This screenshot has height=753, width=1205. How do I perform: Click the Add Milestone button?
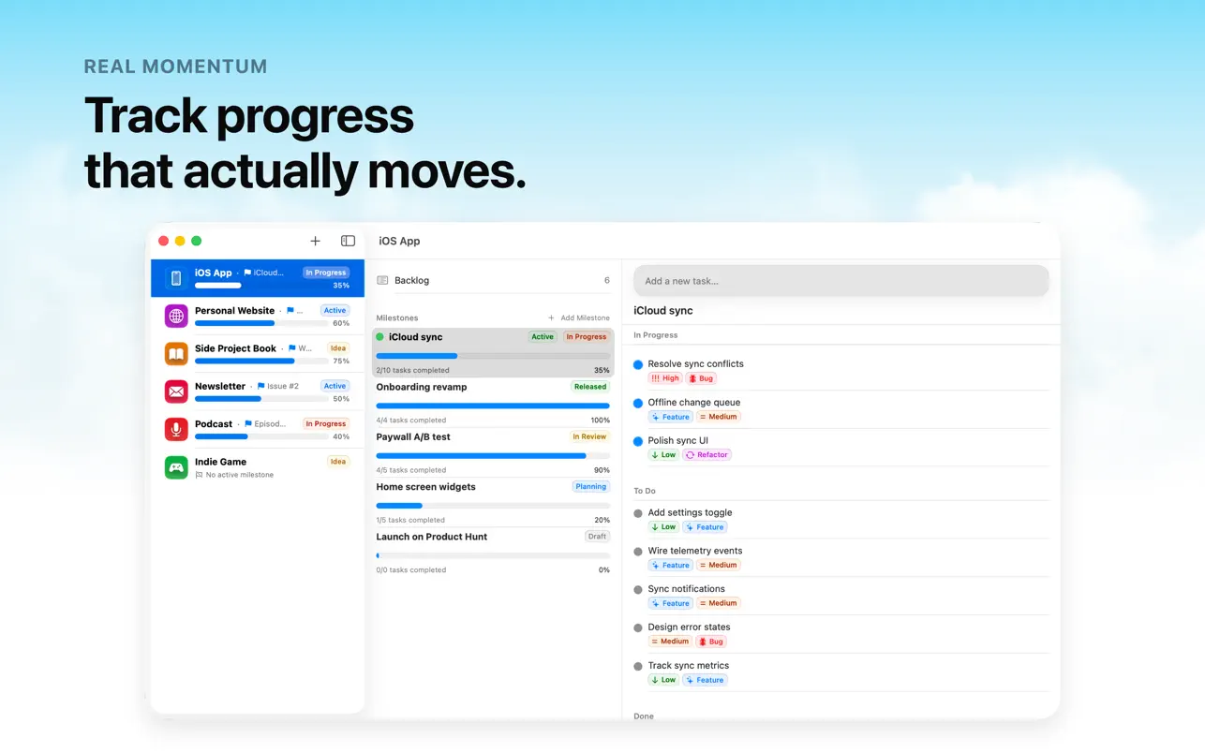[579, 317]
